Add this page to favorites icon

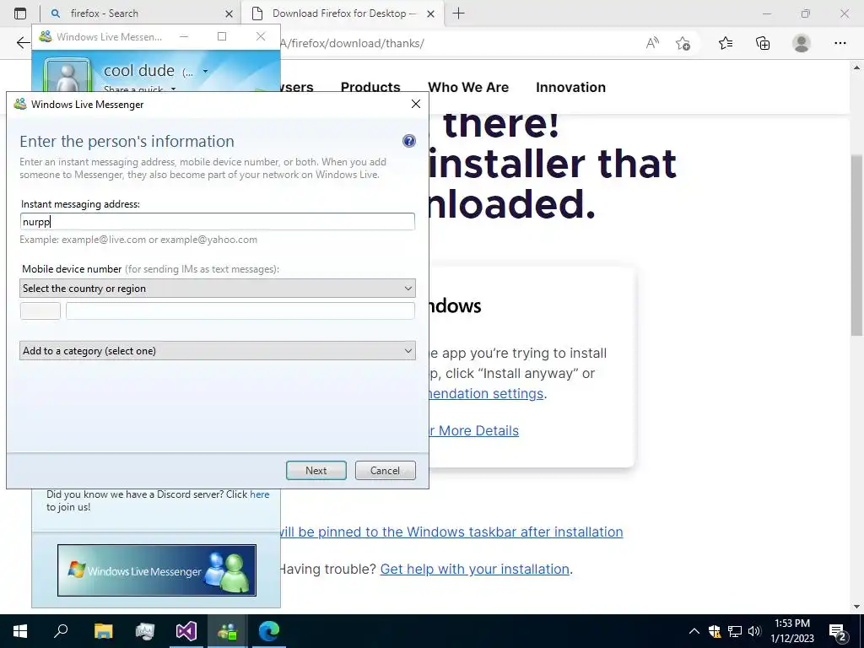pos(683,43)
